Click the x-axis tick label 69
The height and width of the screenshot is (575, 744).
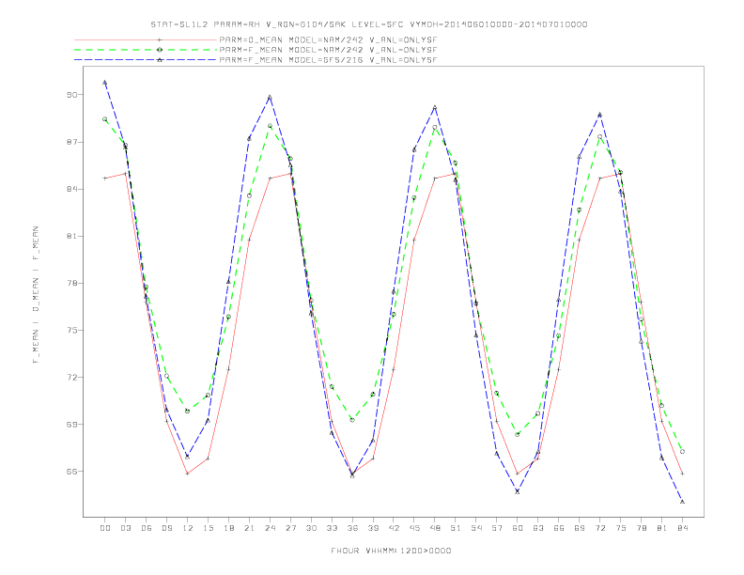coord(580,528)
